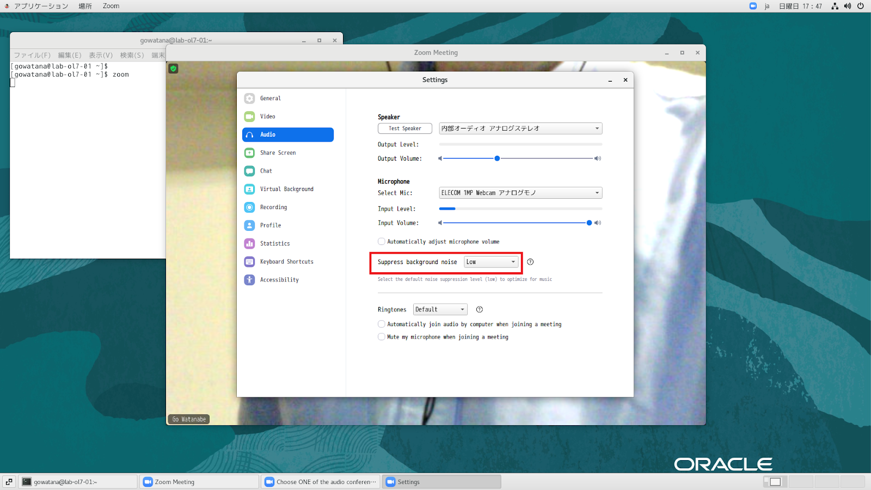Screen dimensions: 871x490
Task: Click the Test Speaker button
Action: coord(405,128)
